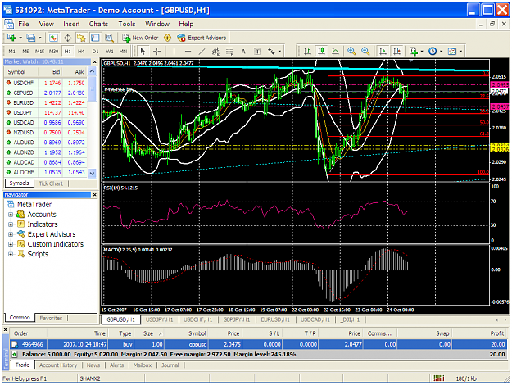The width and height of the screenshot is (512, 385).
Task: Switch to bar chart display
Action: [307, 52]
